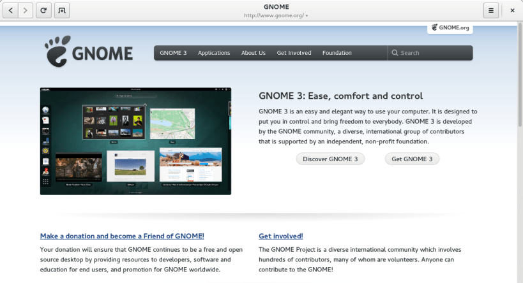Open a new tab with the plus icon

point(62,11)
